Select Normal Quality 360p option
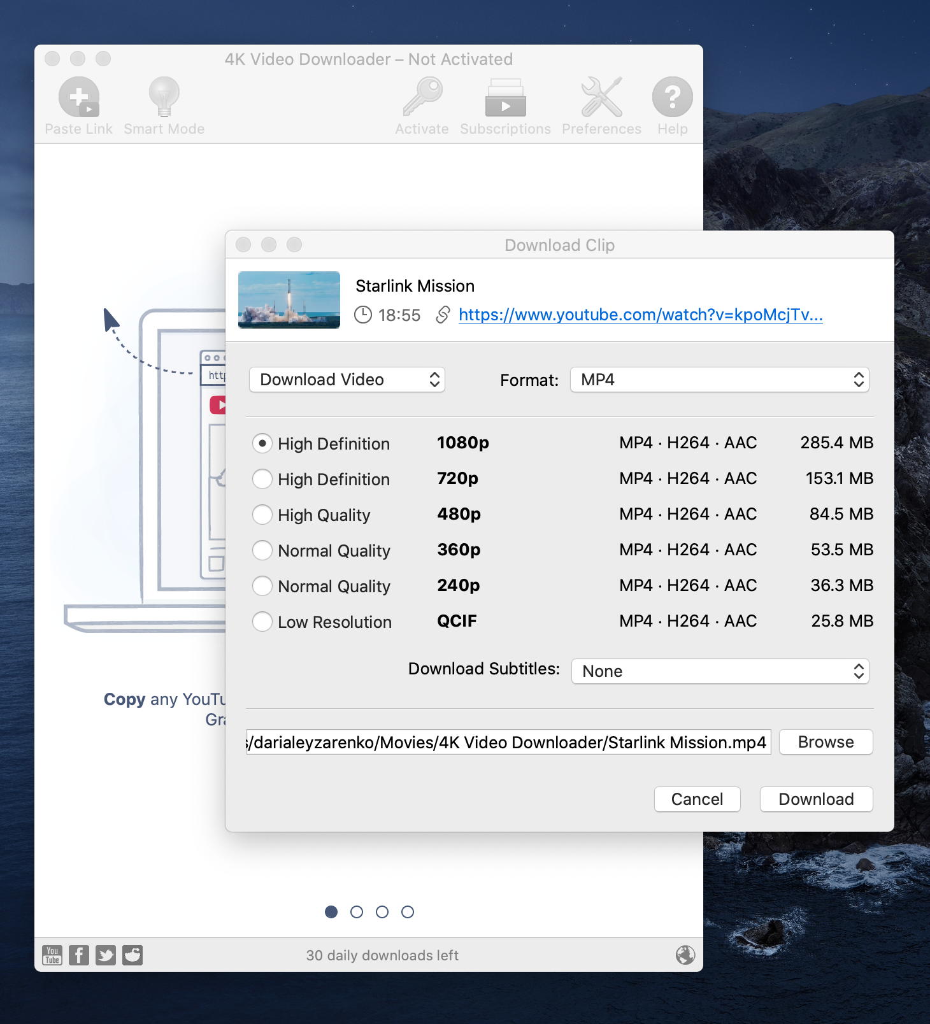The height and width of the screenshot is (1024, 930). 262,550
